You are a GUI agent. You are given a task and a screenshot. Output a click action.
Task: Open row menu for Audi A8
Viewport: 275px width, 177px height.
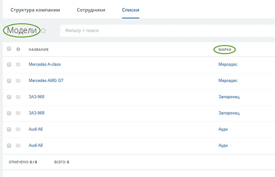pos(18,145)
